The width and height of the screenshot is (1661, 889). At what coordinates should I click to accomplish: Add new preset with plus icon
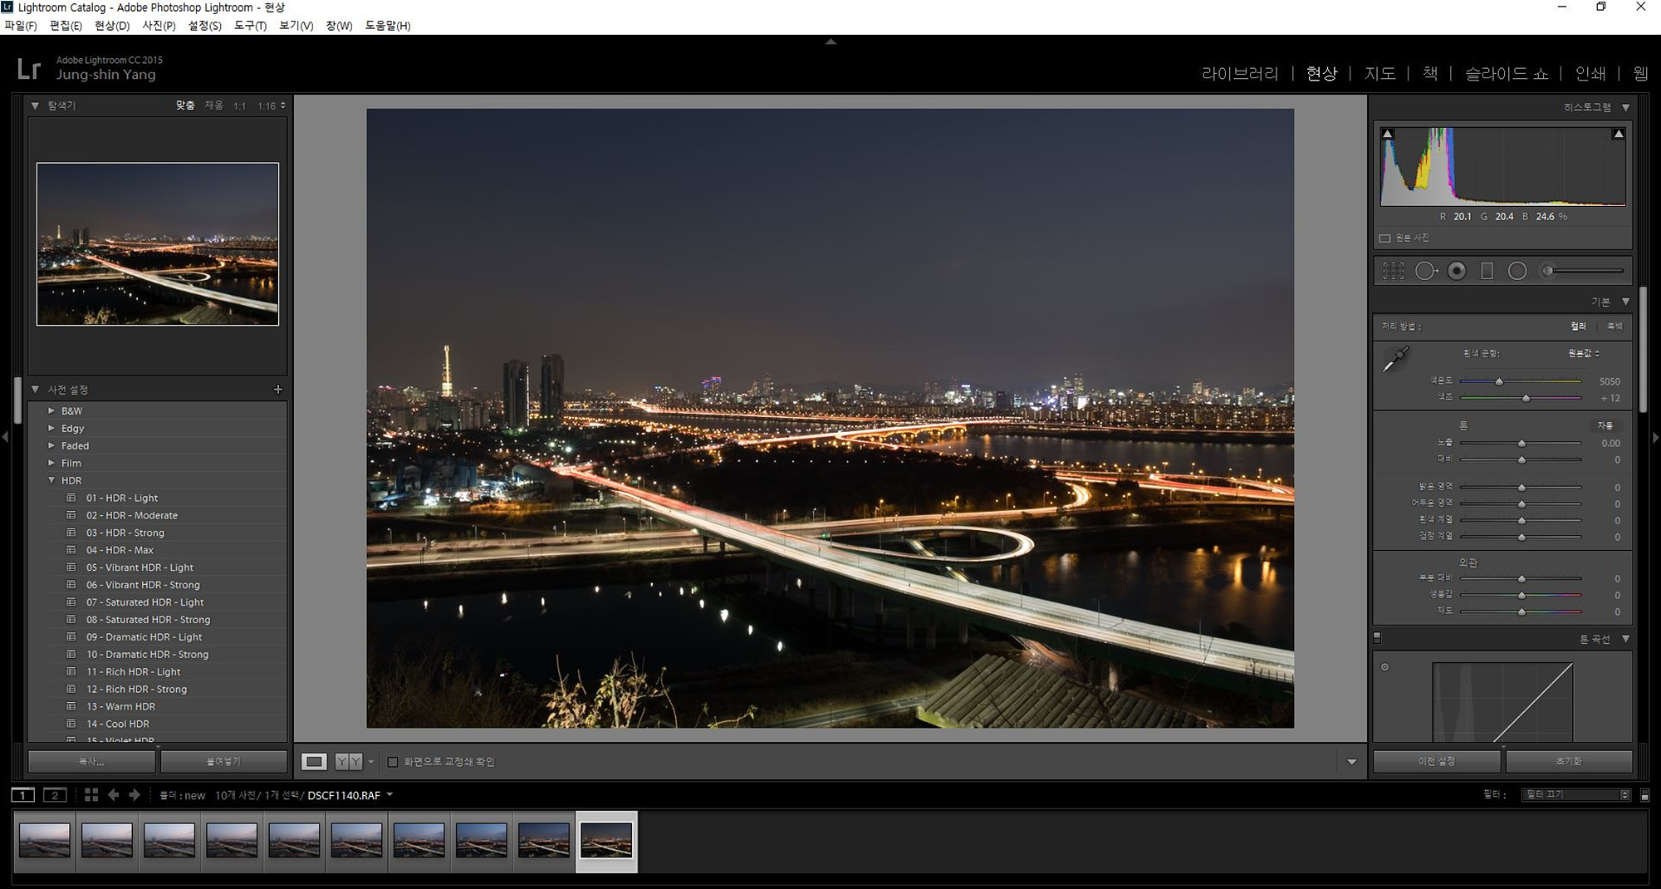click(x=278, y=390)
